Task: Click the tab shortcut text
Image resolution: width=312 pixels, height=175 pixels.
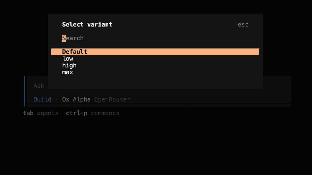Action: 28,113
